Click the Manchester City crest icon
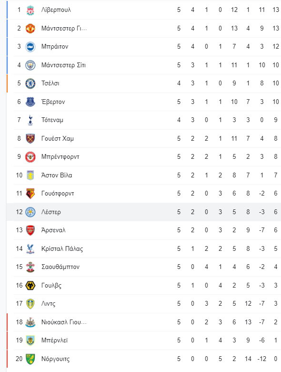This screenshot has height=372, width=281. click(30, 65)
